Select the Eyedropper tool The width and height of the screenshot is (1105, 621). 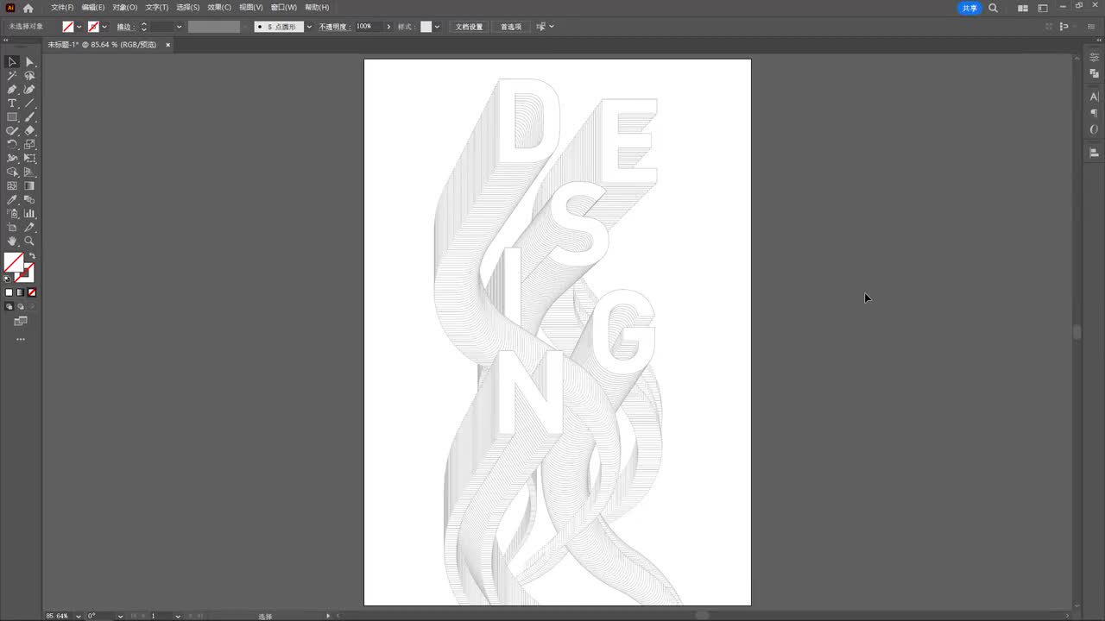pos(12,200)
